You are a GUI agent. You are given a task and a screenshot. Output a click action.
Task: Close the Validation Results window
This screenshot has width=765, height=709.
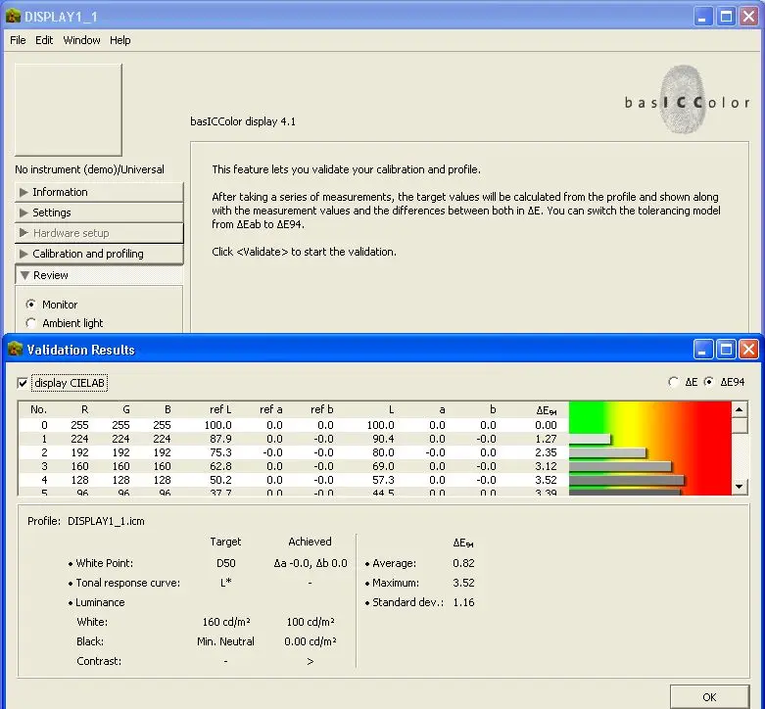click(748, 350)
